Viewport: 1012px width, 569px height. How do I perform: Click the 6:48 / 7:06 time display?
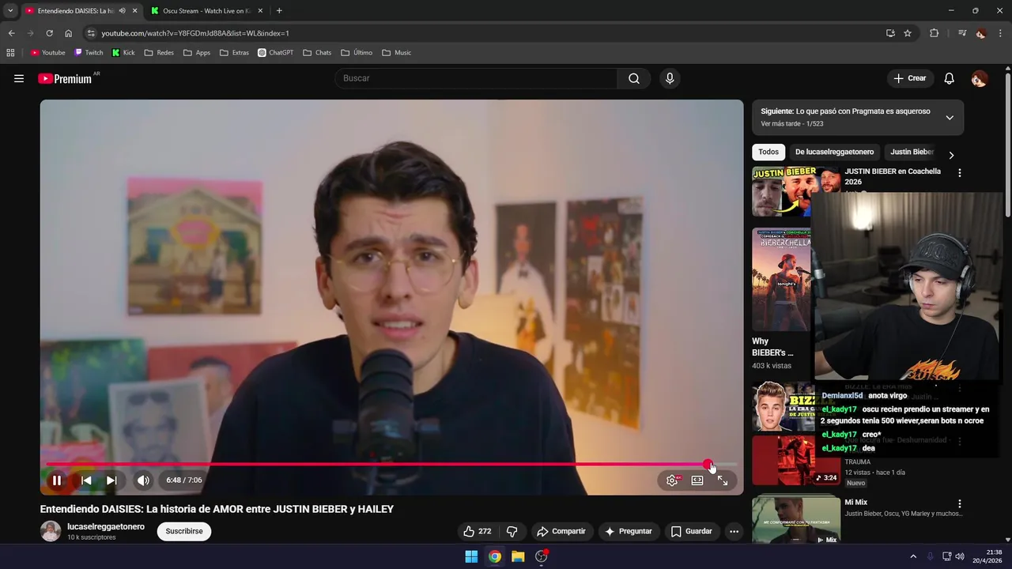[184, 480]
